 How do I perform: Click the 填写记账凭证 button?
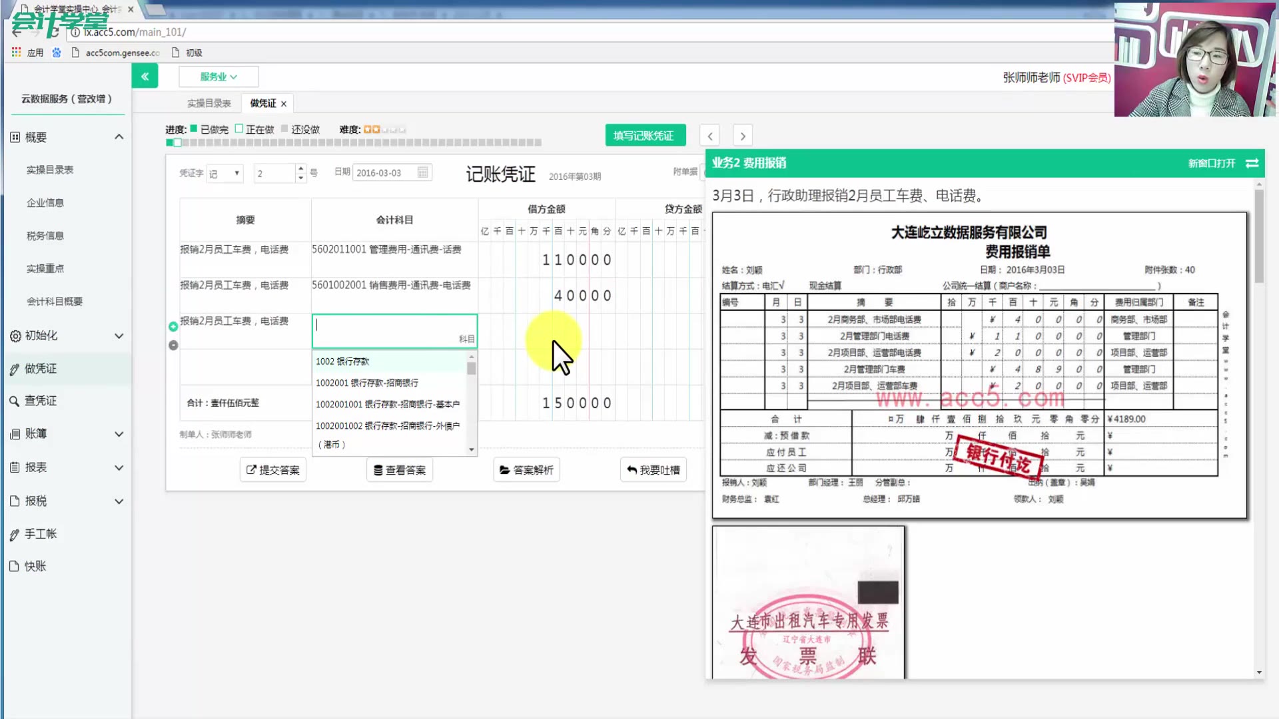(x=643, y=136)
